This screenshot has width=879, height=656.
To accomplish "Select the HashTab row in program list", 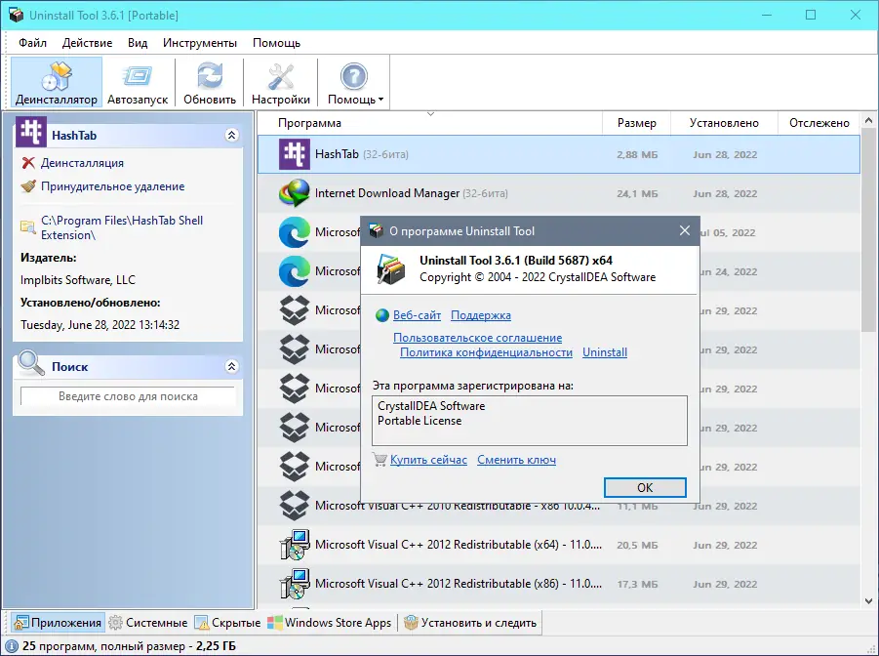I will 558,154.
